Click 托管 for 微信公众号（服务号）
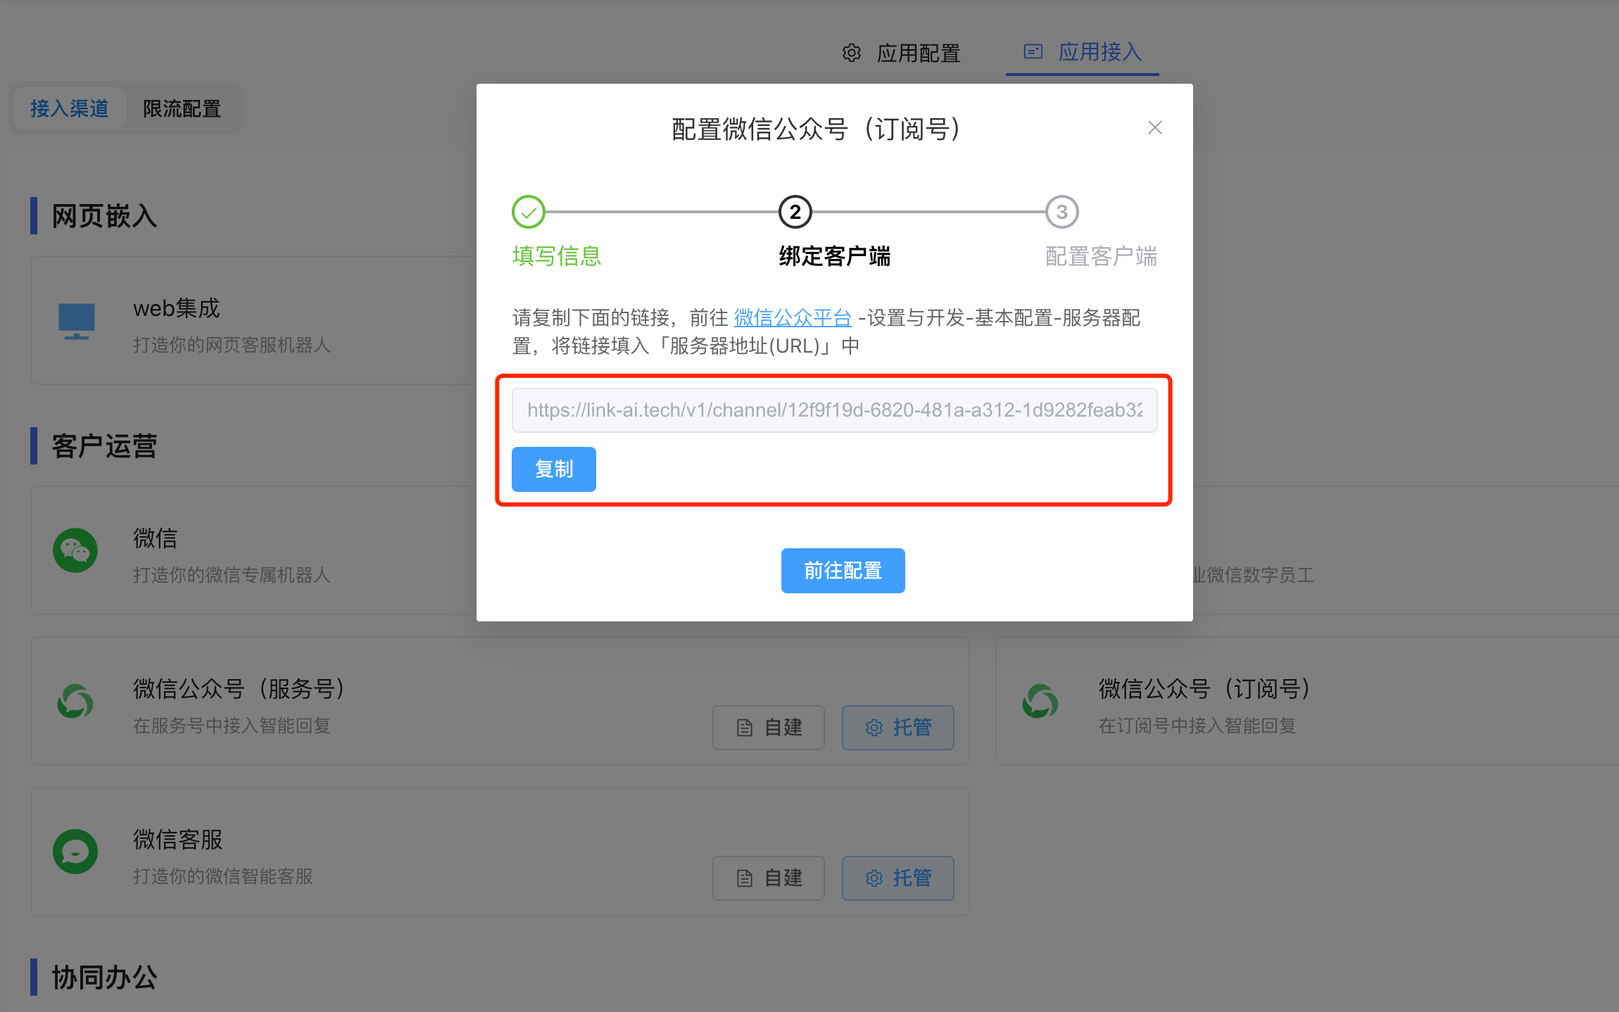Screen dimensions: 1619x1012 [898, 728]
